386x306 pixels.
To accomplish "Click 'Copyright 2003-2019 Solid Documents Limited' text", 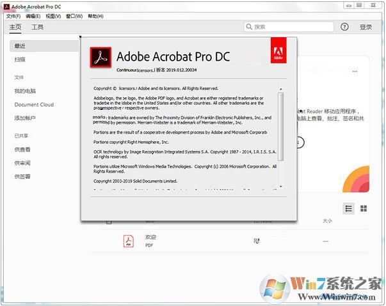I will 136,181.
